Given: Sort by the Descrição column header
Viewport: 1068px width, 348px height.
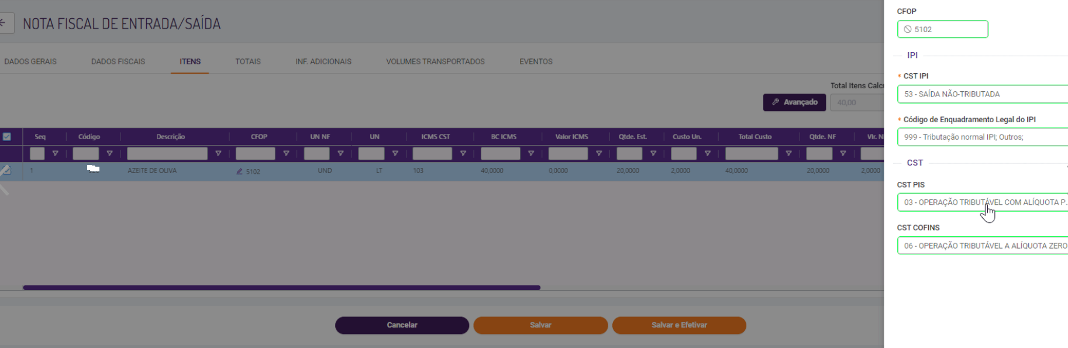Looking at the screenshot, I should pos(171,137).
